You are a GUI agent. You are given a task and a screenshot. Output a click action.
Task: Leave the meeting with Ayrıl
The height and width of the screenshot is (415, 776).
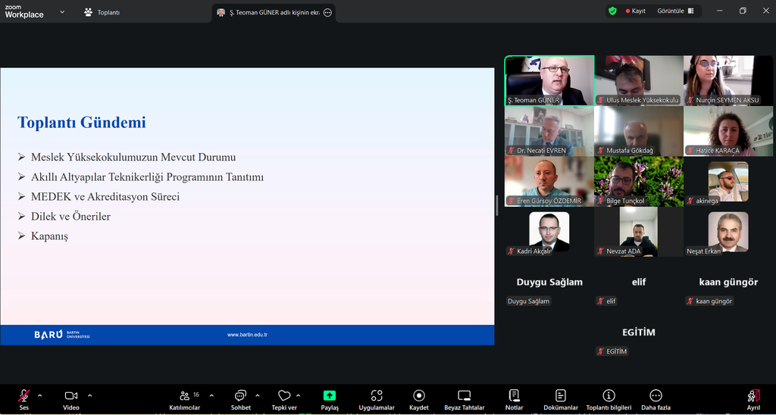point(753,397)
